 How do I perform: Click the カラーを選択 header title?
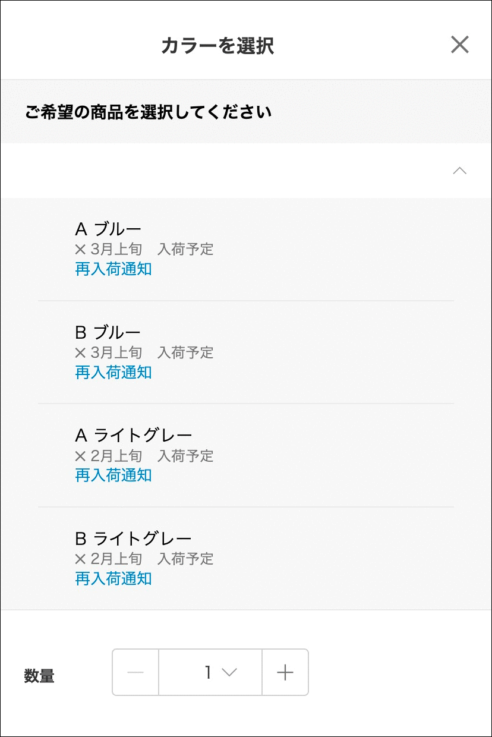pyautogui.click(x=217, y=45)
